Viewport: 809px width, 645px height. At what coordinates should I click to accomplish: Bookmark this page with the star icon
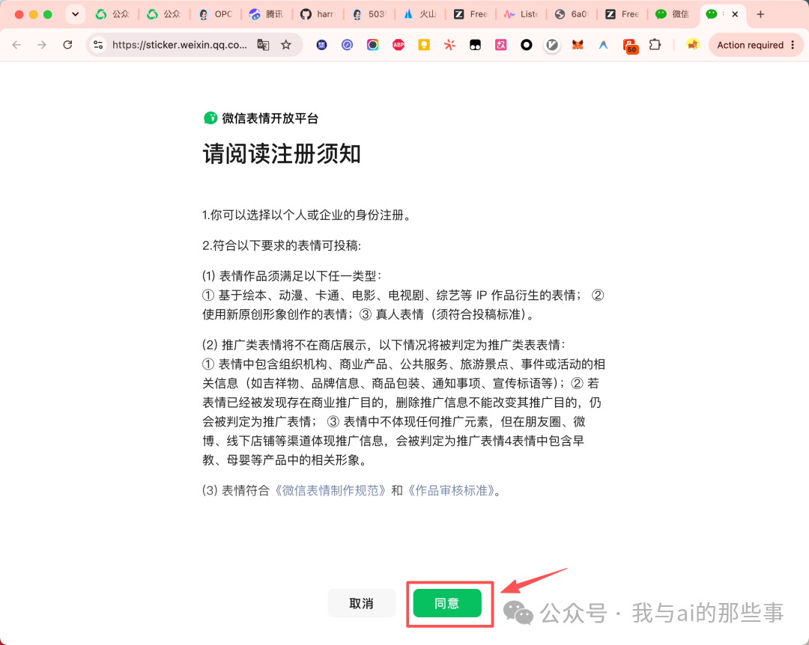pyautogui.click(x=286, y=45)
